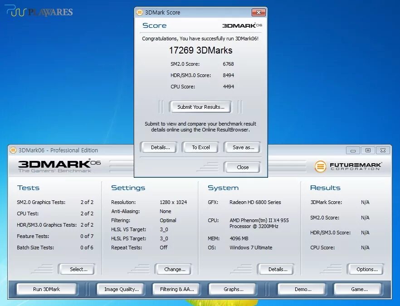View system Details in the System panel
The height and width of the screenshot is (306, 400).
point(276,269)
